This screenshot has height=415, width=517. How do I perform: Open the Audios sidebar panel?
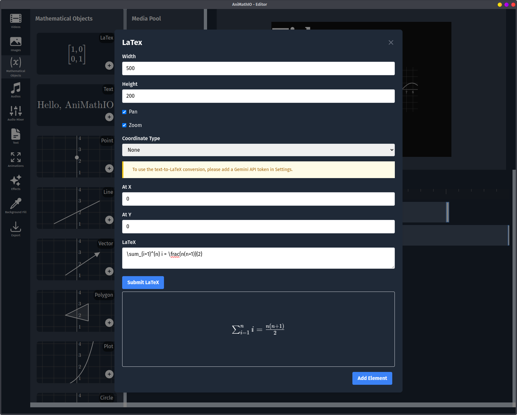[16, 90]
